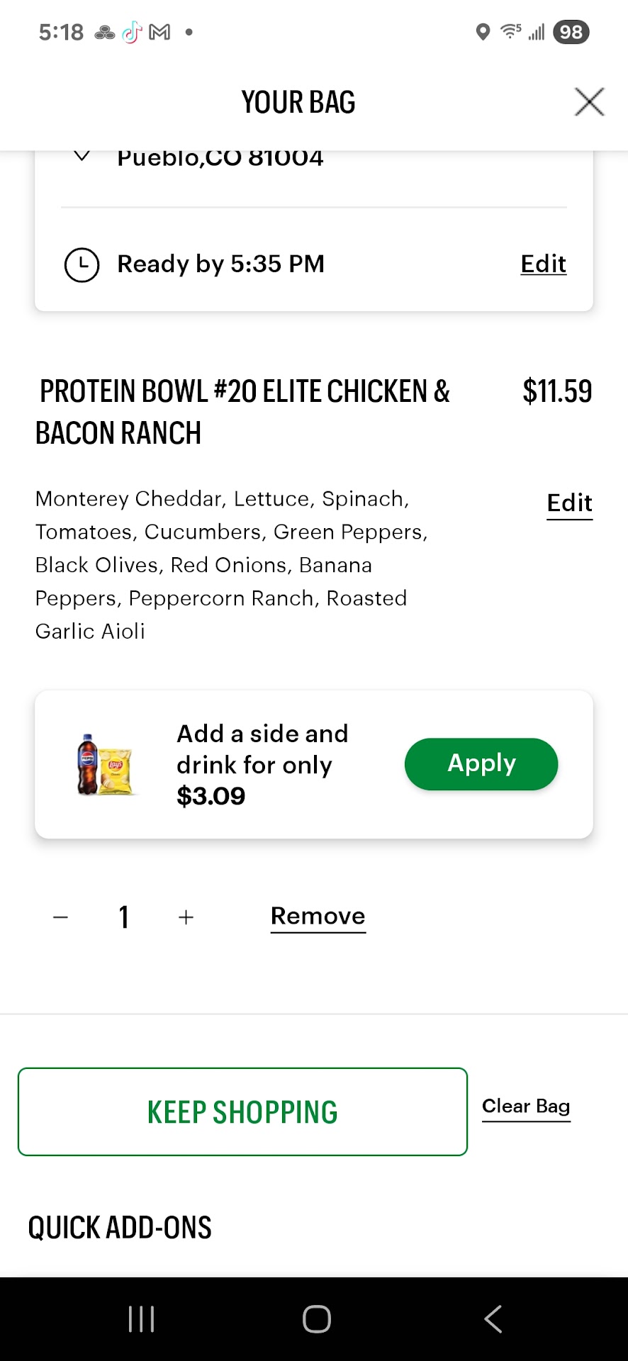Remove the Protein Bowl from bag
The height and width of the screenshot is (1361, 628).
point(318,917)
